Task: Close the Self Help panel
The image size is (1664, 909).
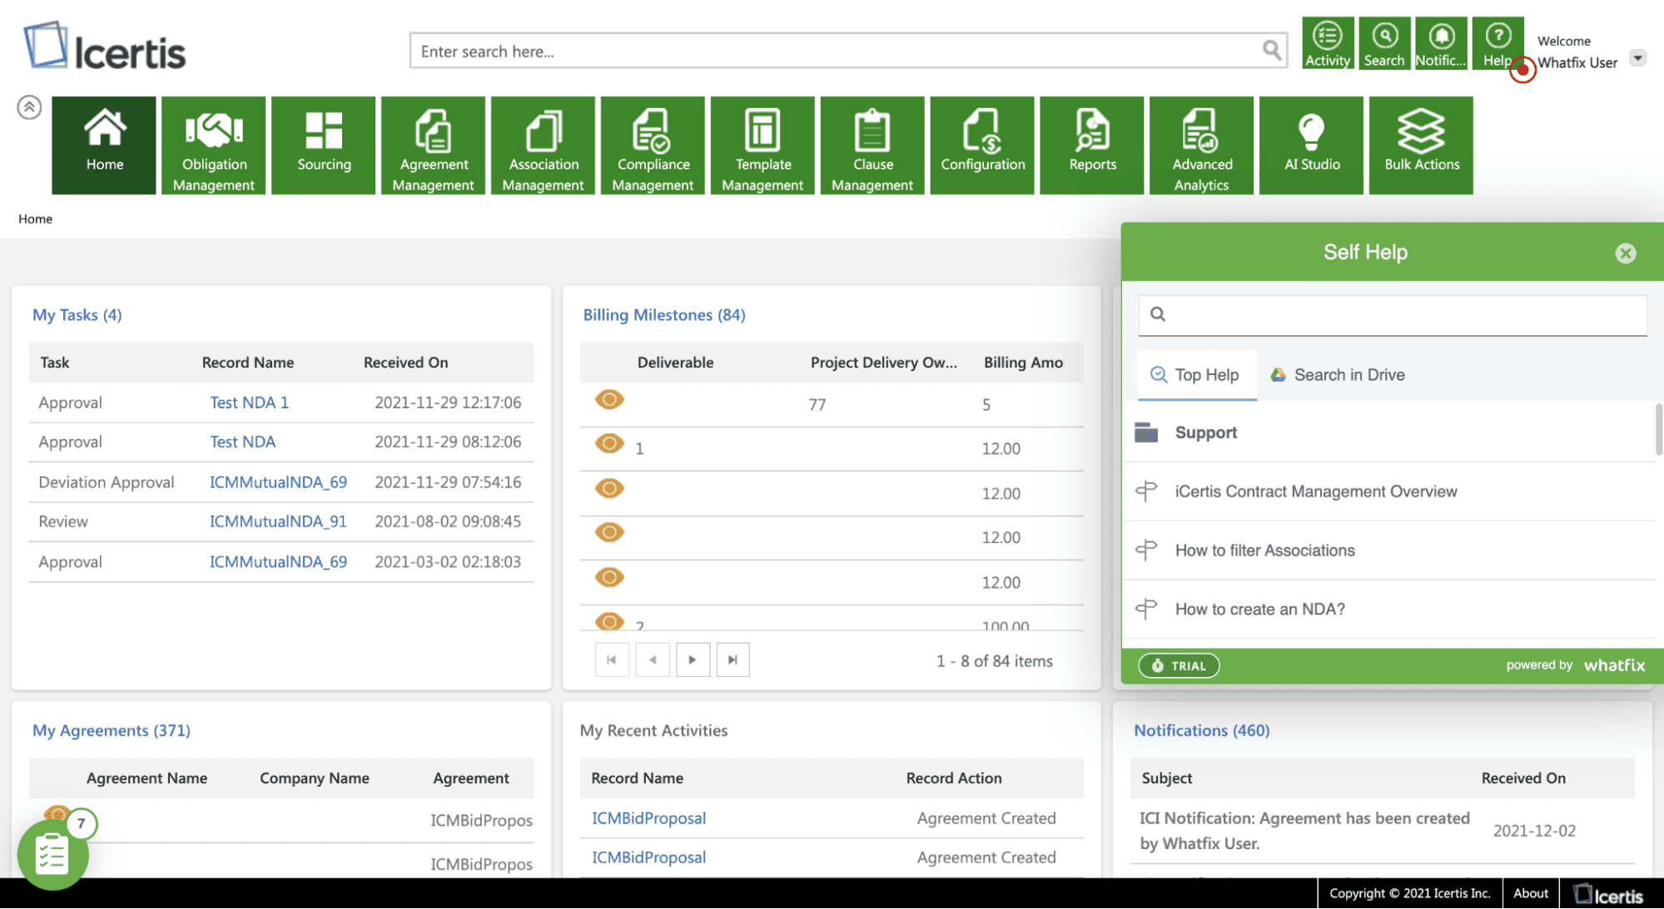Action: pos(1625,253)
